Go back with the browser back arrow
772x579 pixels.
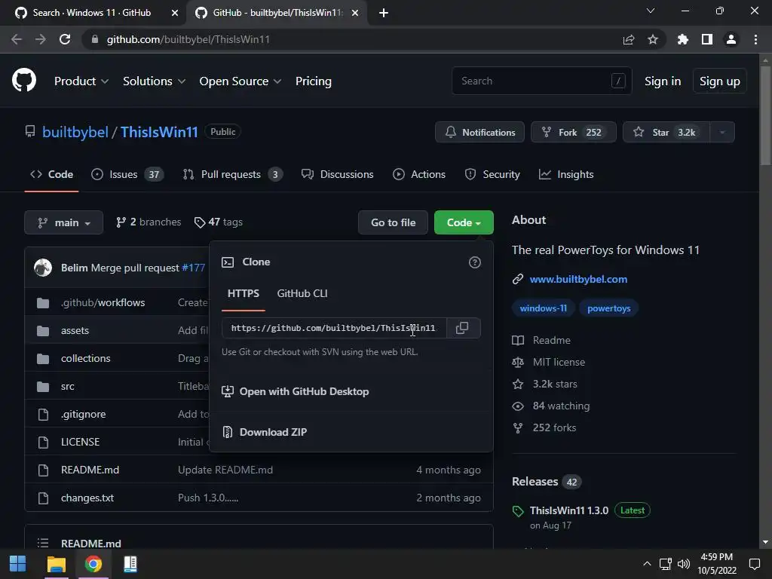click(17, 39)
